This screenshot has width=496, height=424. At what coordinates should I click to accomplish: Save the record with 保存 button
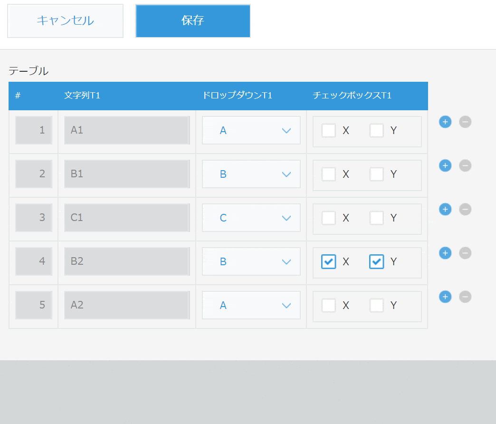pyautogui.click(x=193, y=21)
